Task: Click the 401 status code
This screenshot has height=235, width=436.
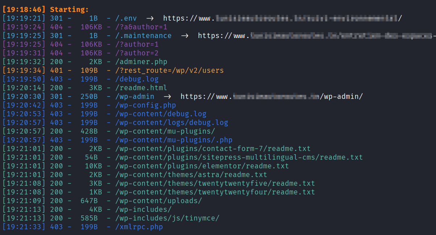Action: [56, 71]
